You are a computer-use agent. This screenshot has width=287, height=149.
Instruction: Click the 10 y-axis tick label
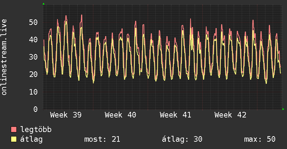[x=33, y=92]
